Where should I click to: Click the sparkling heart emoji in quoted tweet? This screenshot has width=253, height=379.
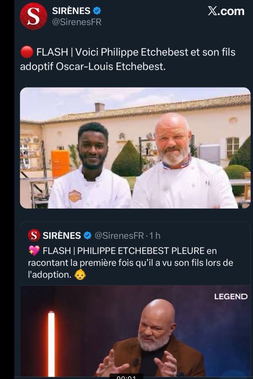pos(34,251)
